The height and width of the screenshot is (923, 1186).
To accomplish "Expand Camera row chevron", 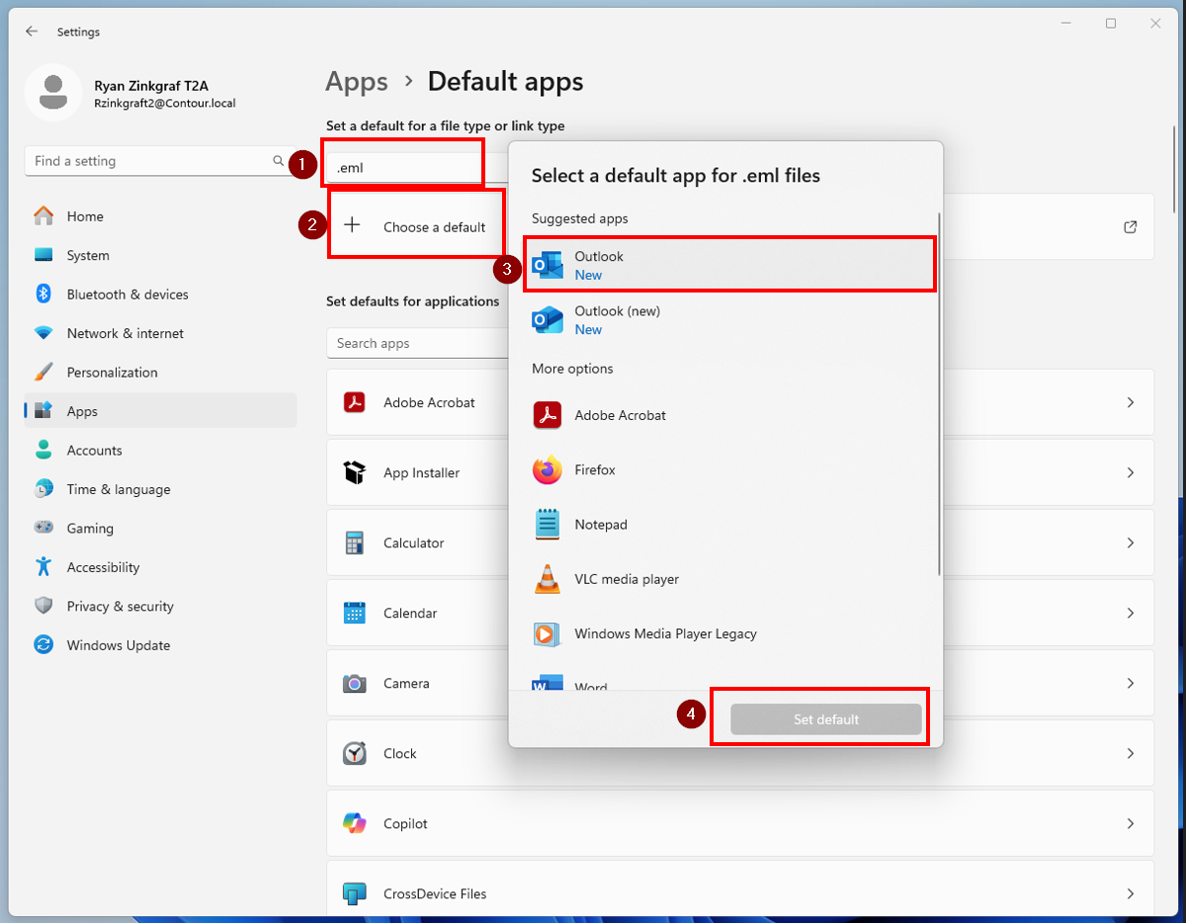I will [x=1131, y=684].
